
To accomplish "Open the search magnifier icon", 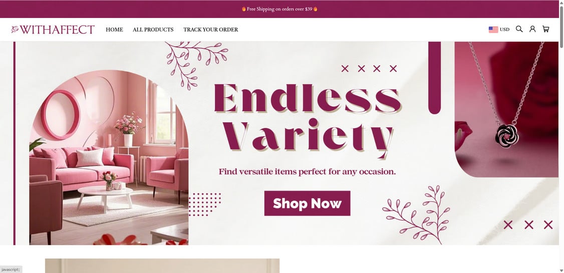I will pyautogui.click(x=519, y=29).
